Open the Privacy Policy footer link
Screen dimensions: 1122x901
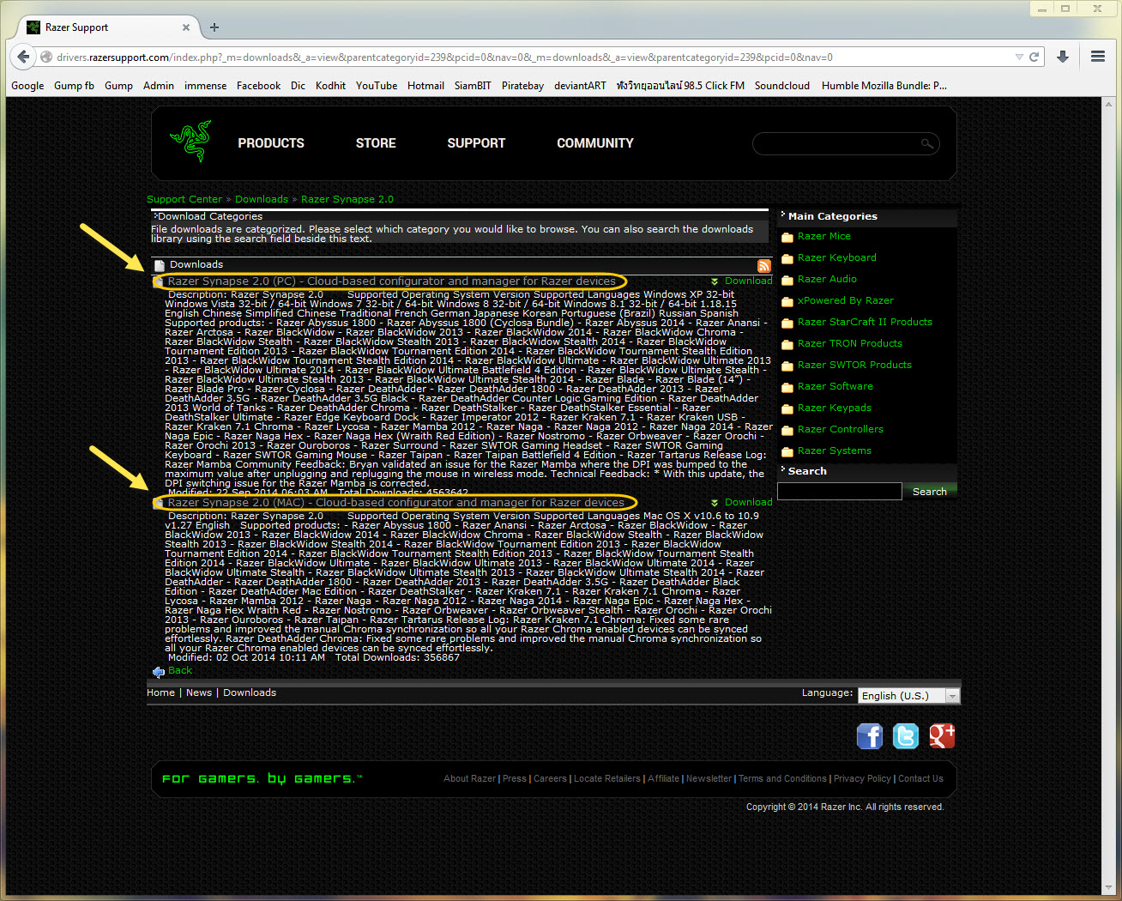(x=862, y=779)
